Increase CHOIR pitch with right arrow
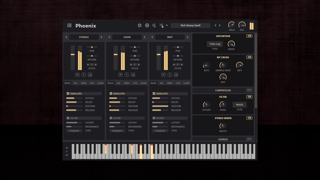Viewport: 320px width, 180px height. click(139, 64)
